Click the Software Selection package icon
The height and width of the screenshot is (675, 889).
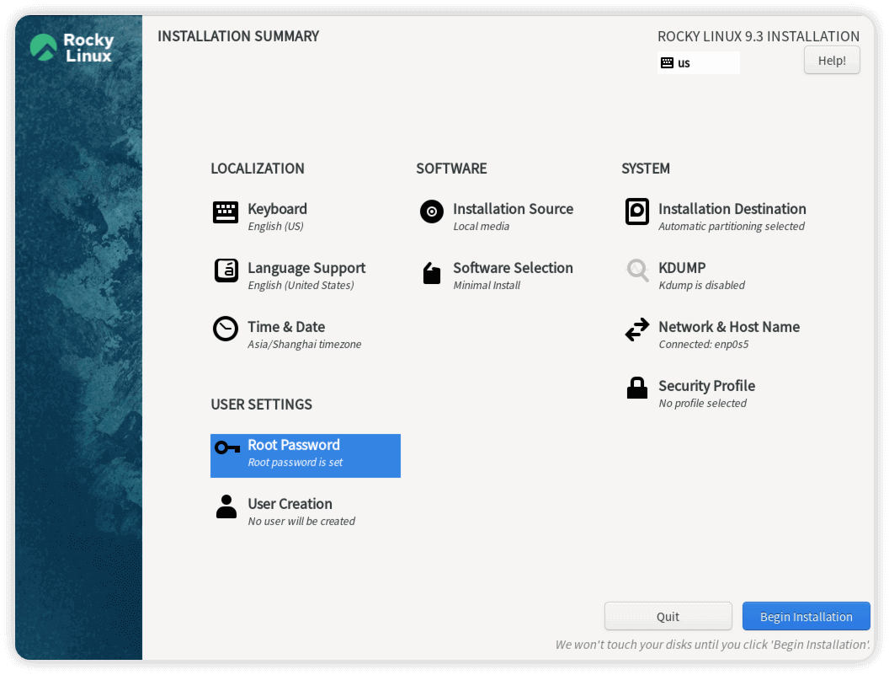(x=432, y=273)
